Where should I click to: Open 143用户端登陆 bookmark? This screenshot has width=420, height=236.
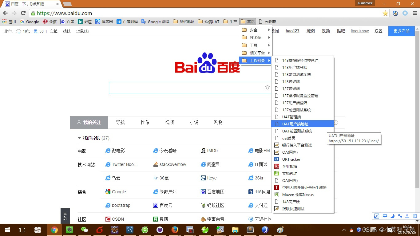coord(303,67)
